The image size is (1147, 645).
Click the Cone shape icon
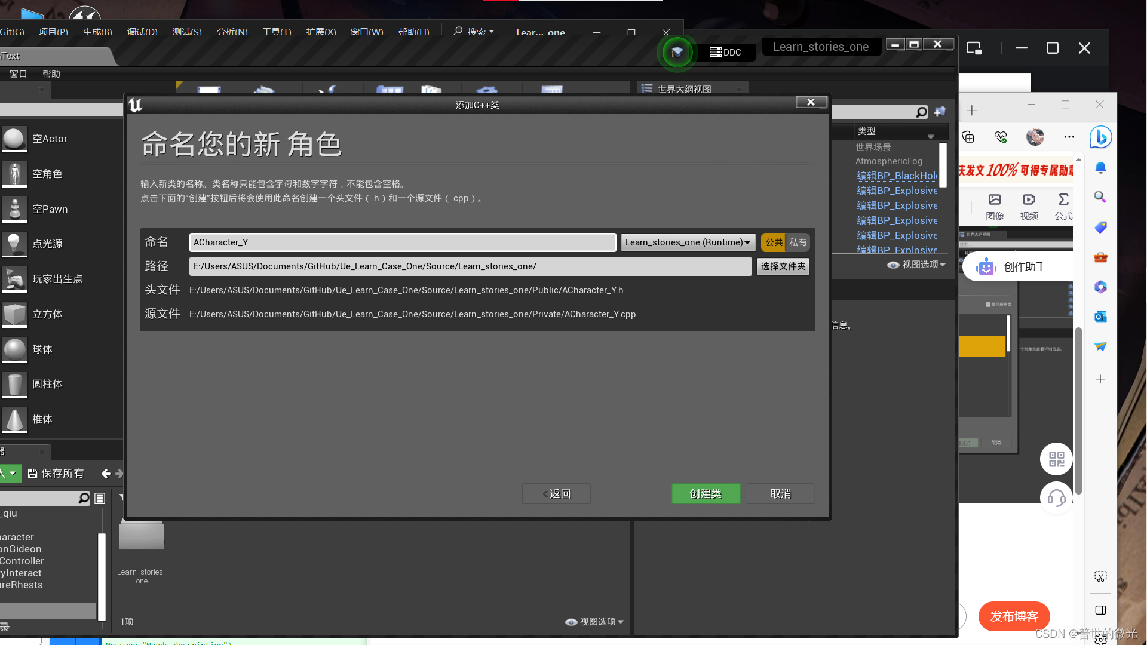(14, 419)
